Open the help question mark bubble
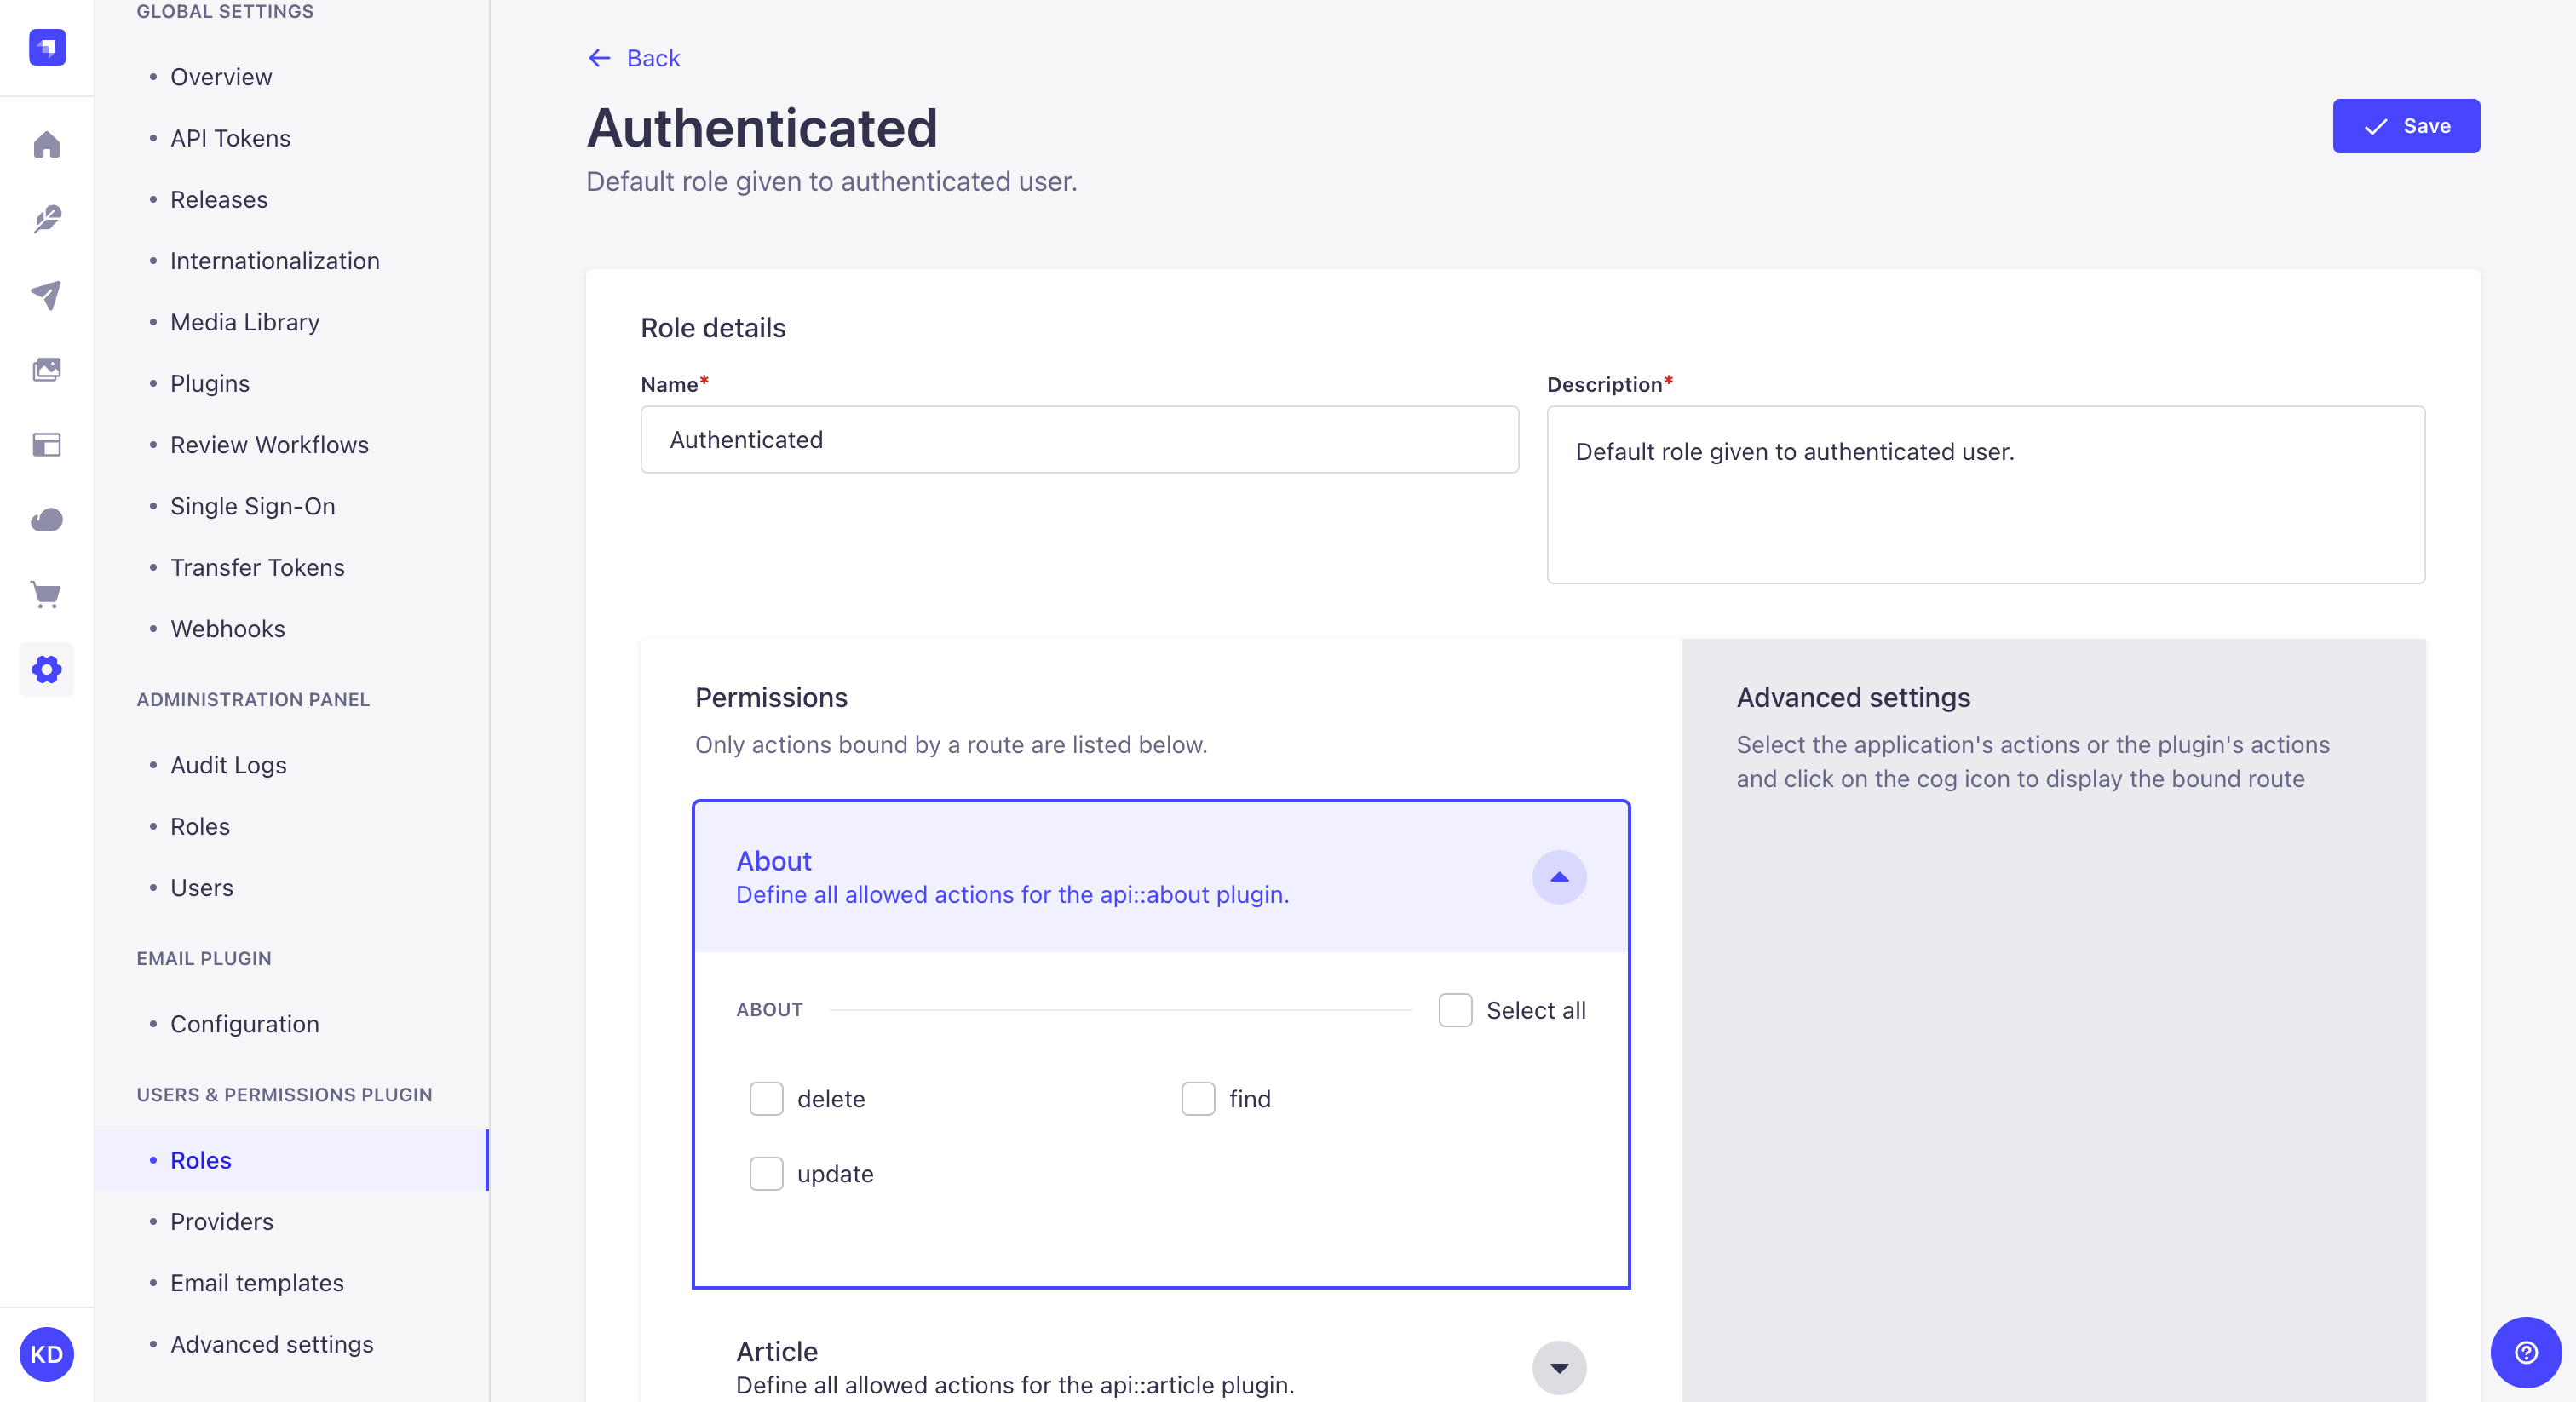 (2525, 1352)
